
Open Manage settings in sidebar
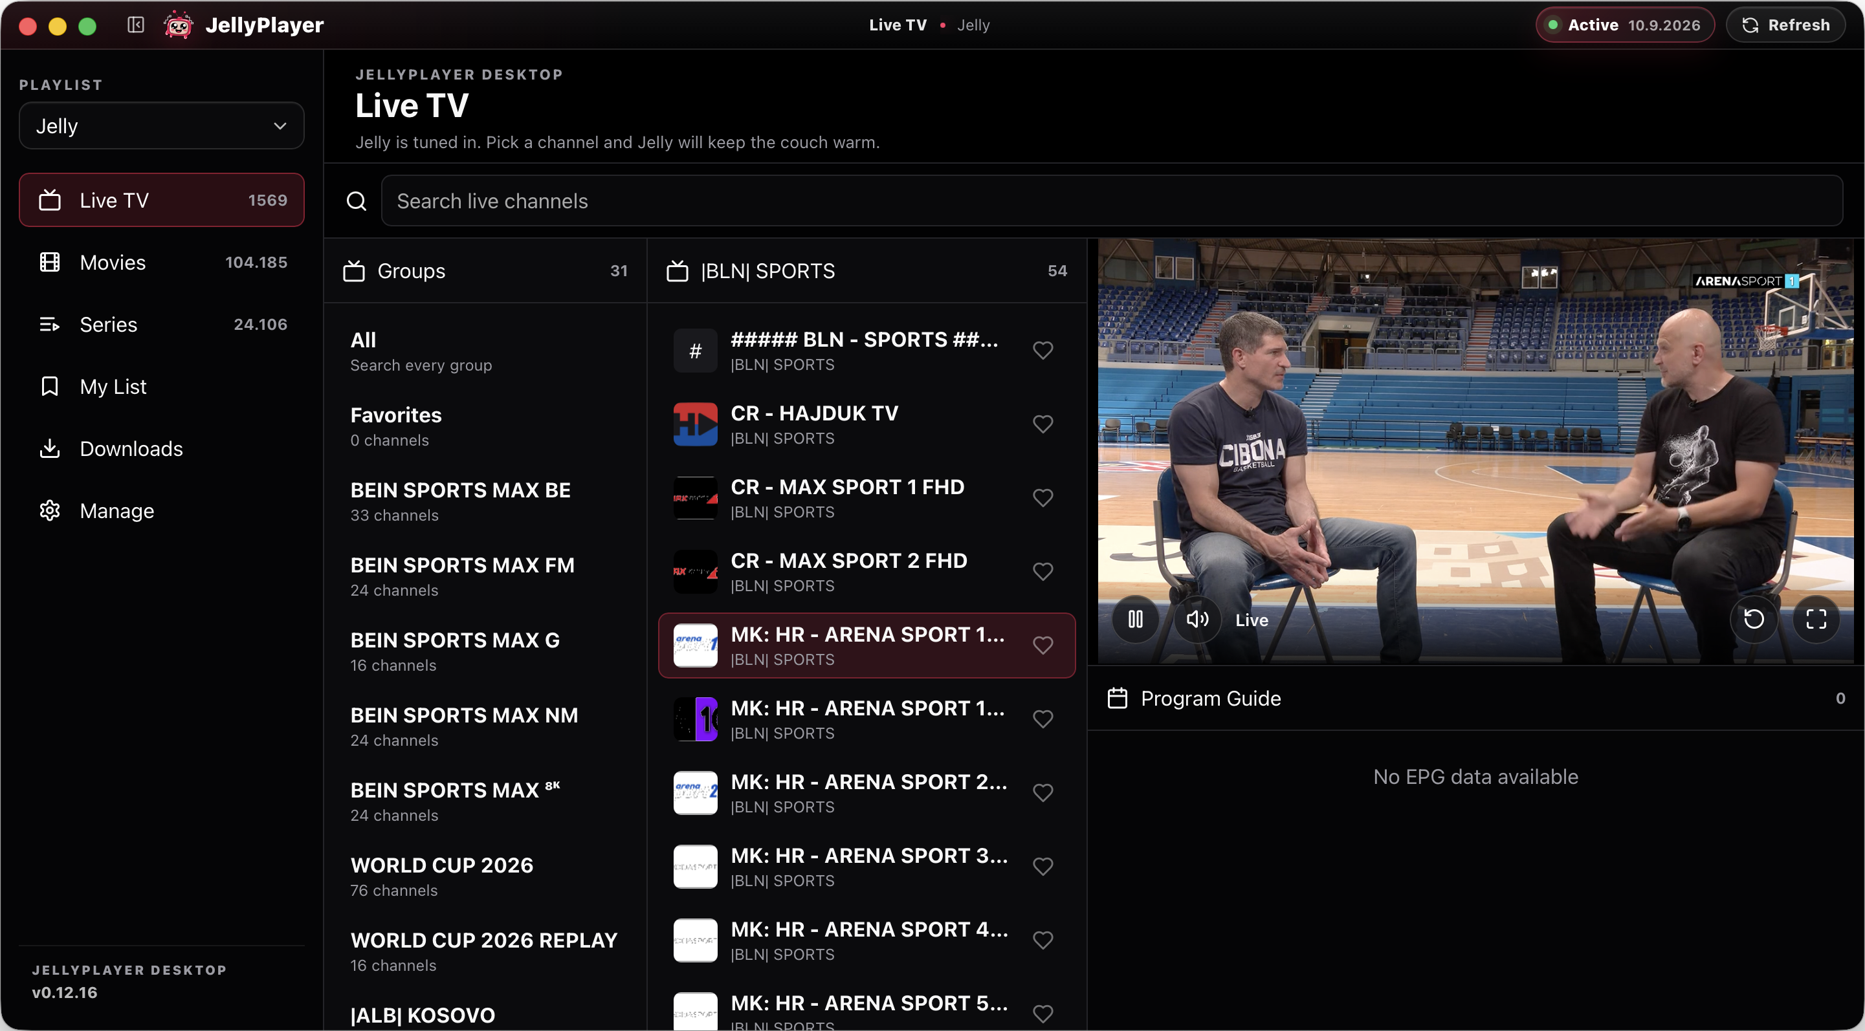click(x=161, y=512)
